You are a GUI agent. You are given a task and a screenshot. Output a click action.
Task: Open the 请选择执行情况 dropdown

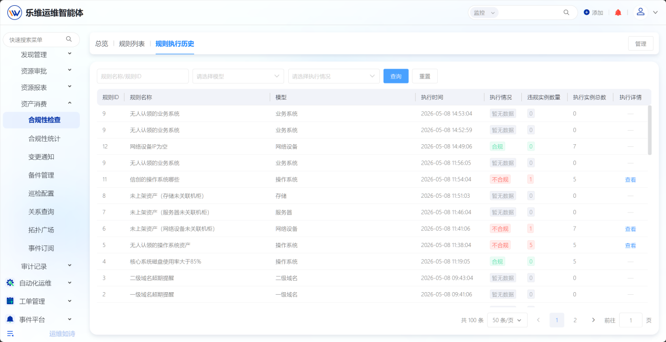(x=334, y=76)
